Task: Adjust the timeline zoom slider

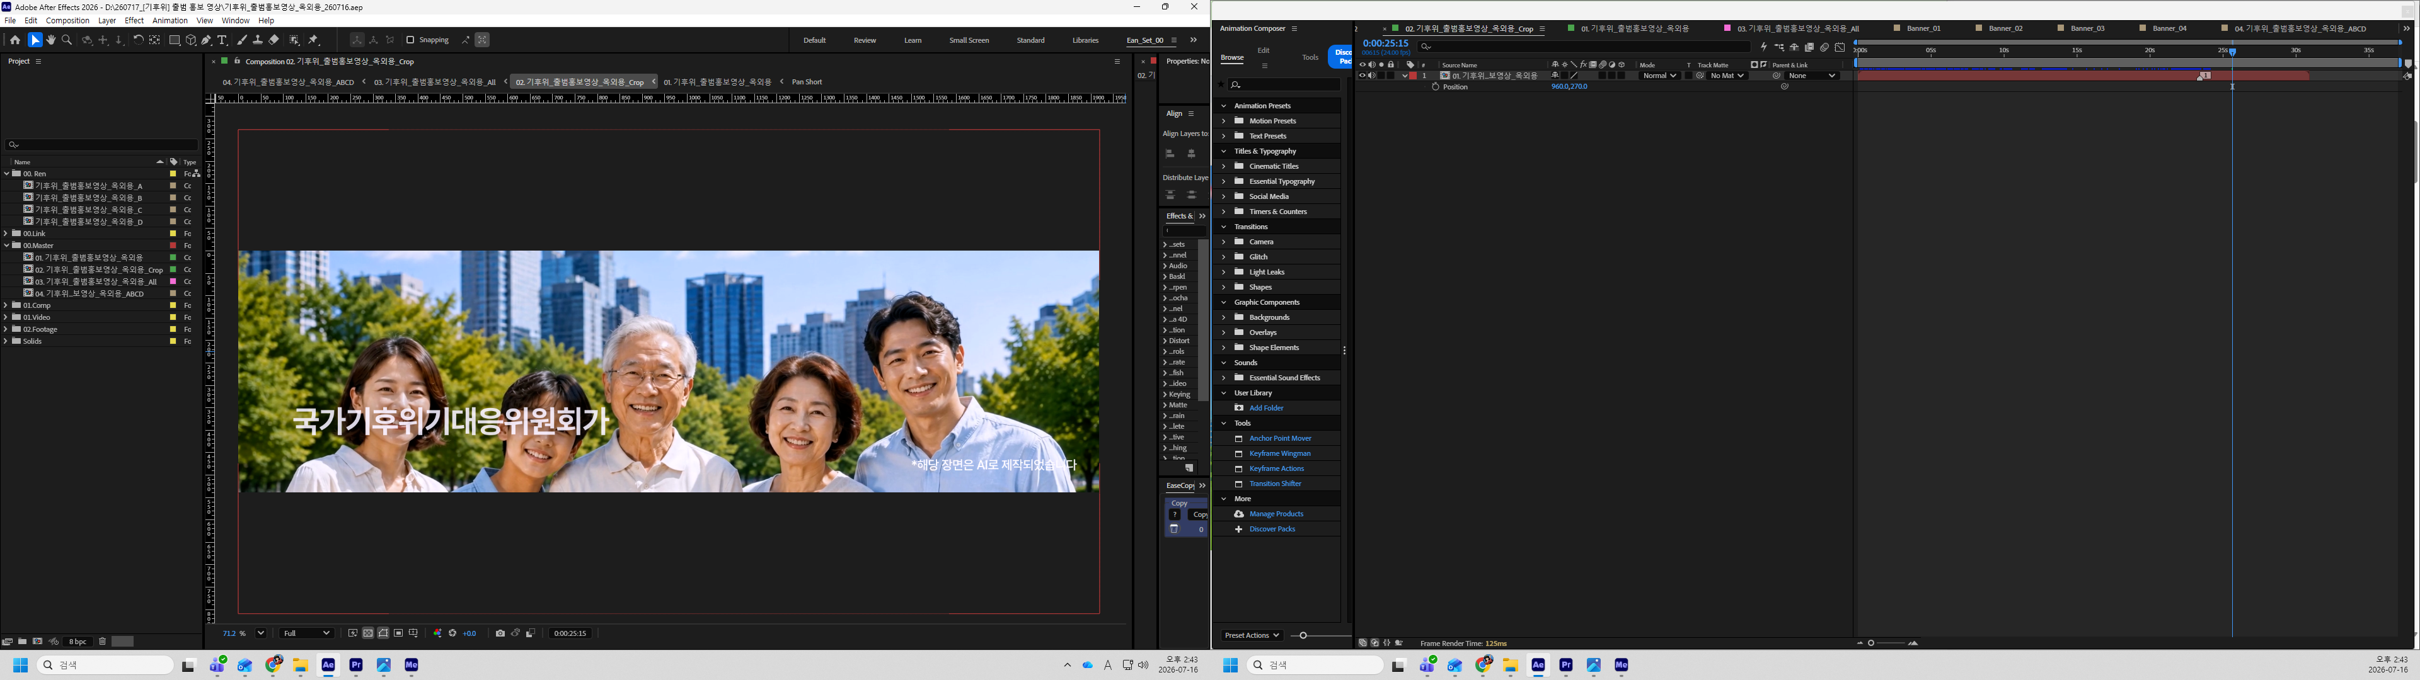Action: point(1871,643)
